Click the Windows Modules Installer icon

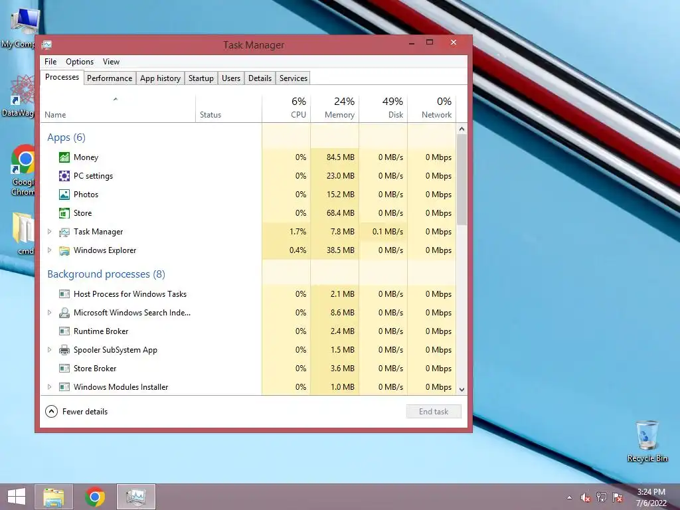(64, 387)
